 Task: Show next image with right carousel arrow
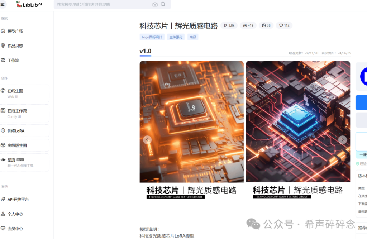click(343, 140)
